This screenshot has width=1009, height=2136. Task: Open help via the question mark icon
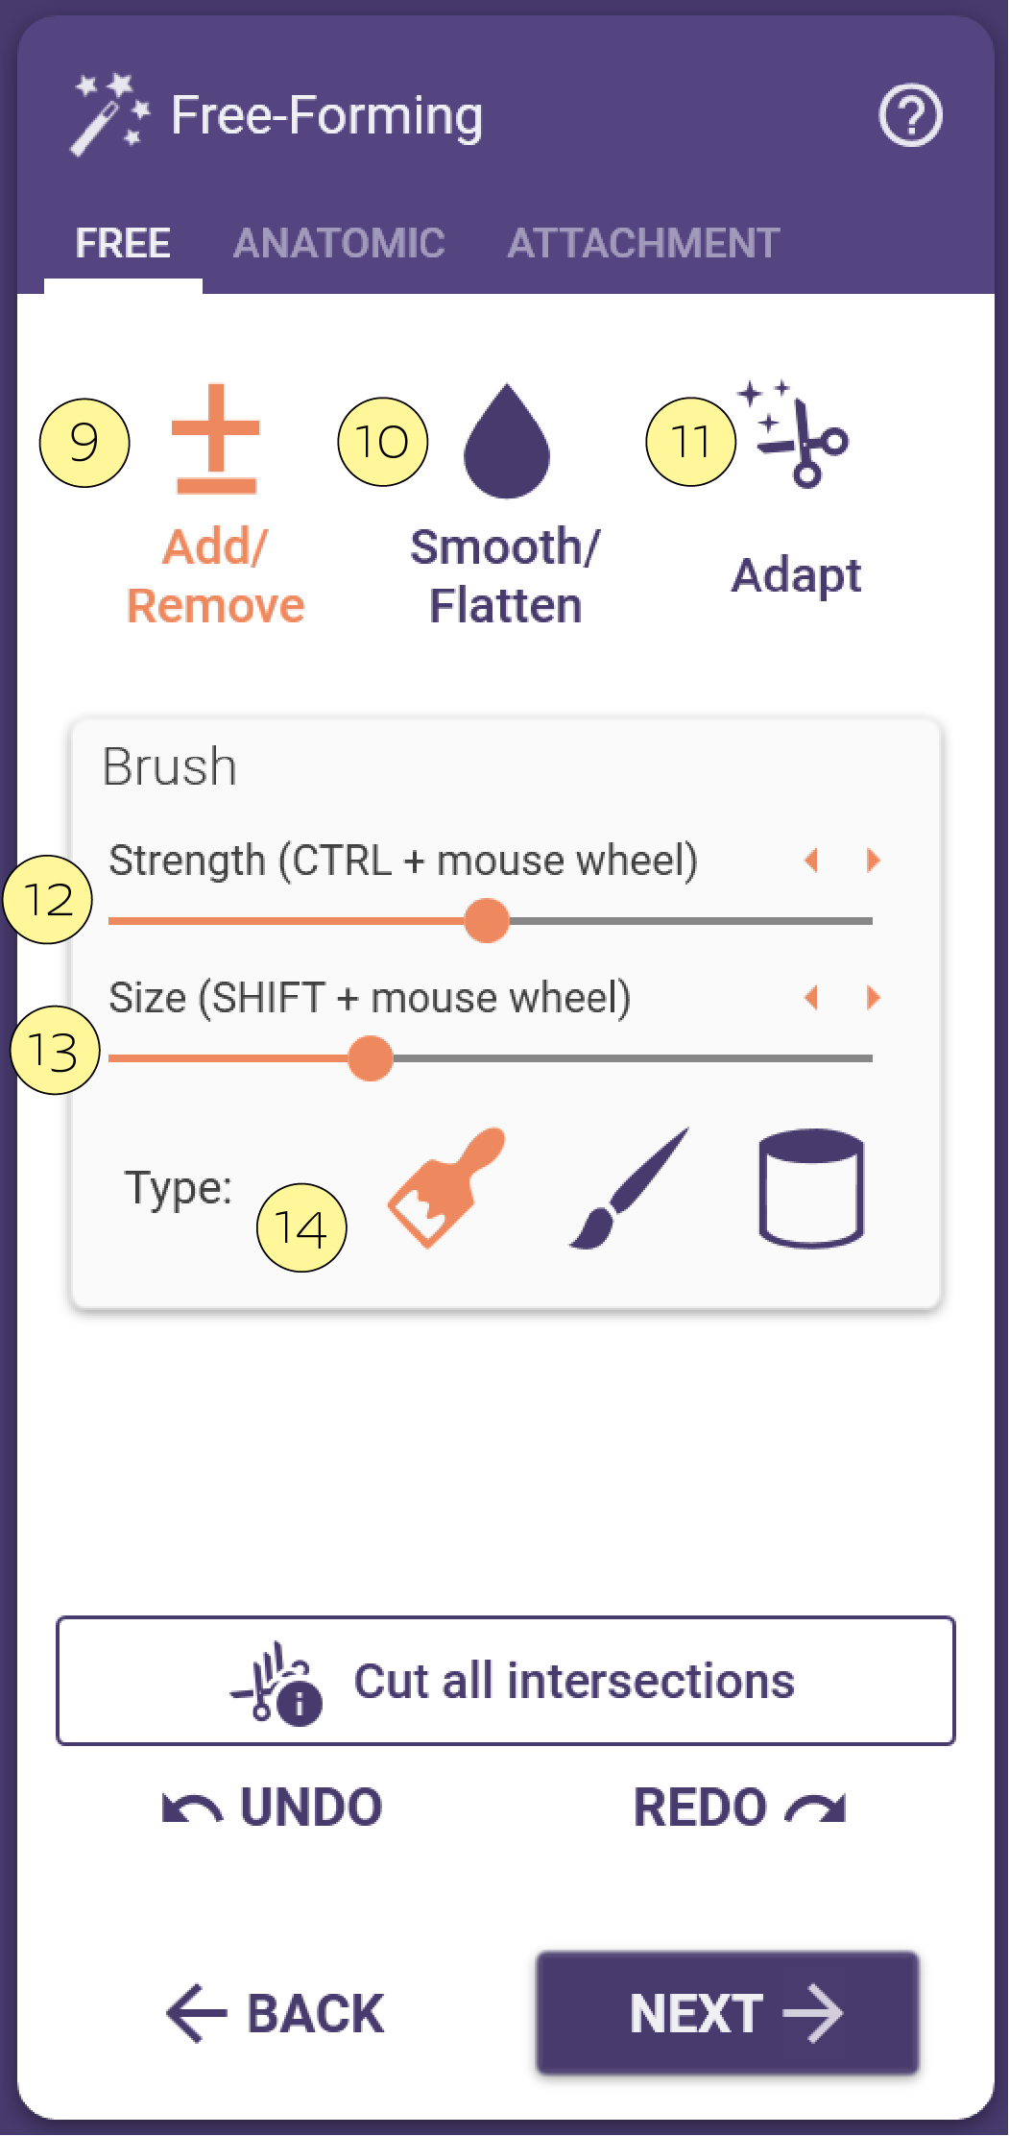coord(910,116)
